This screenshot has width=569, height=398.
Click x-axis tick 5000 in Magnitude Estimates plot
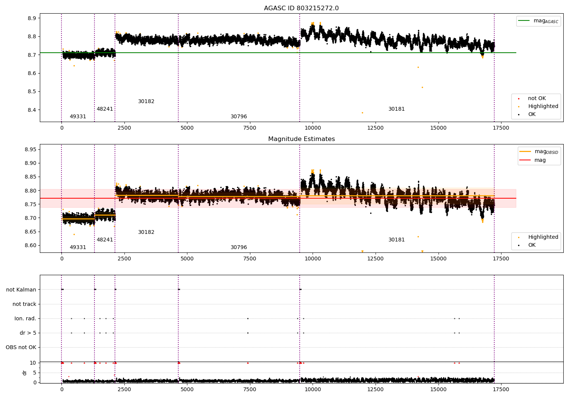pos(187,259)
